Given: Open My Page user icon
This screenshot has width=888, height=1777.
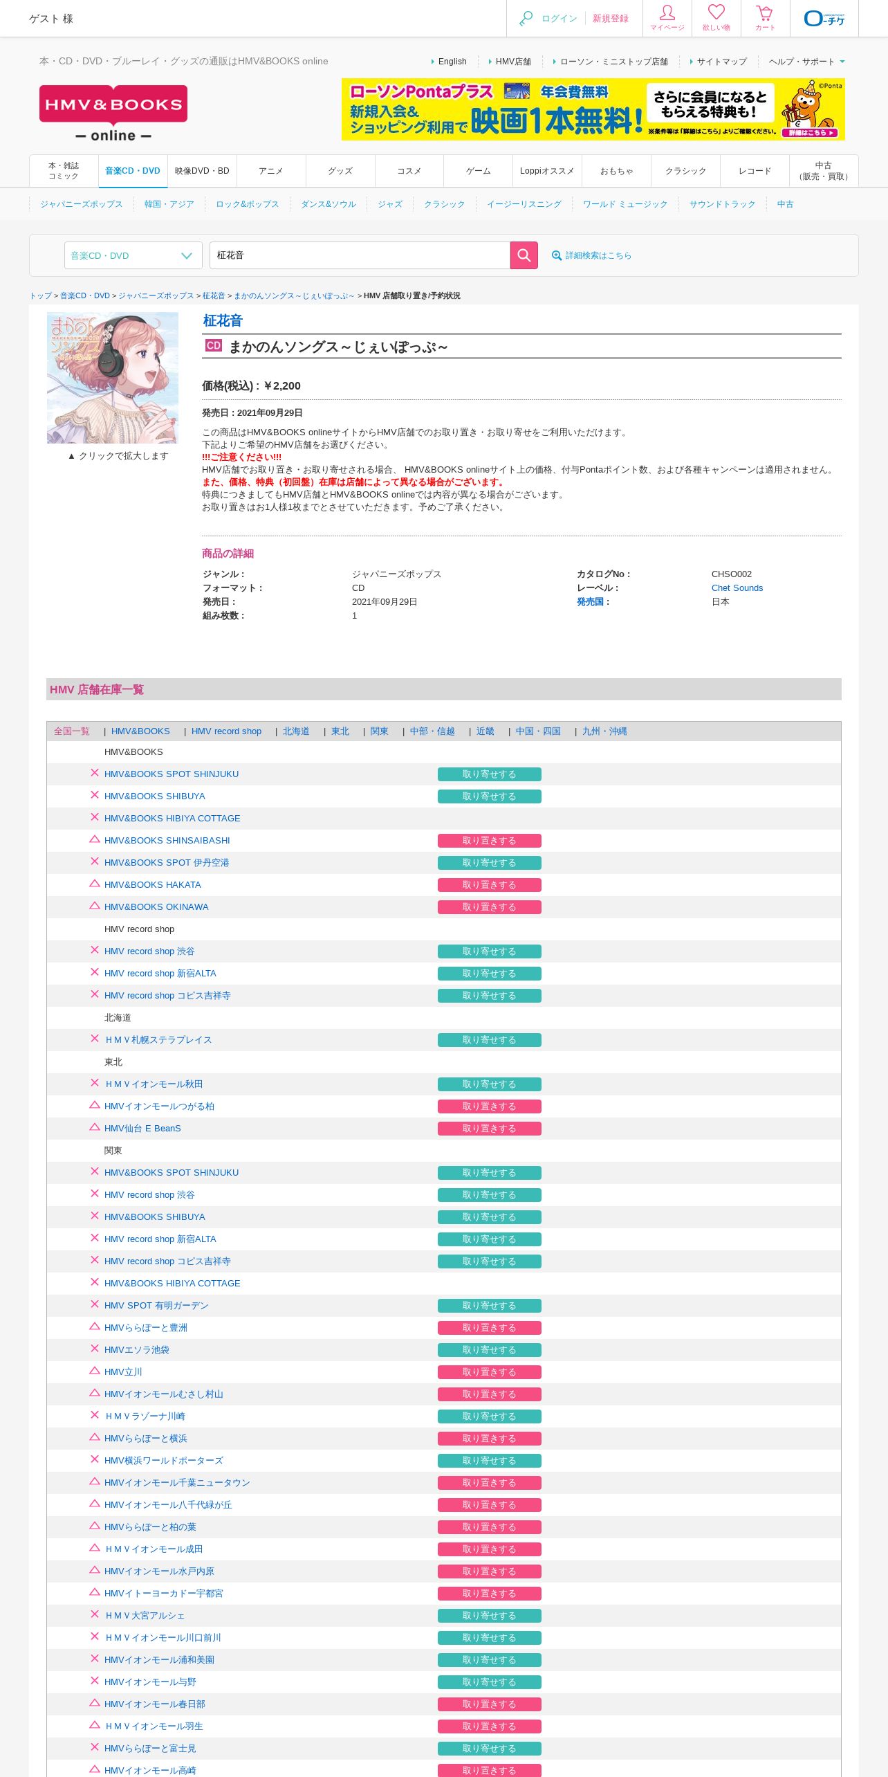Looking at the screenshot, I should (667, 18).
